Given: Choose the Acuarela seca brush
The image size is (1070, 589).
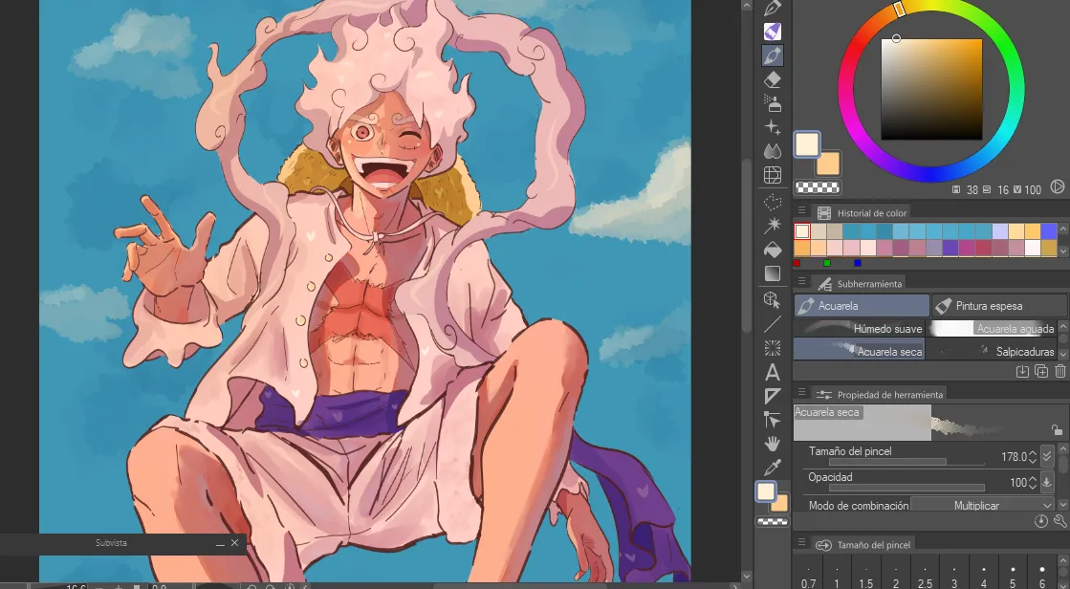Looking at the screenshot, I should [x=859, y=351].
